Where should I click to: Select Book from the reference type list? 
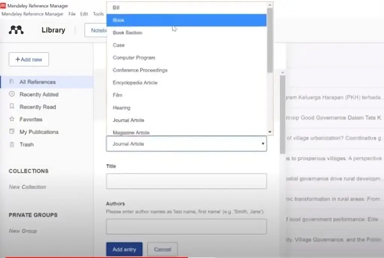(x=118, y=20)
